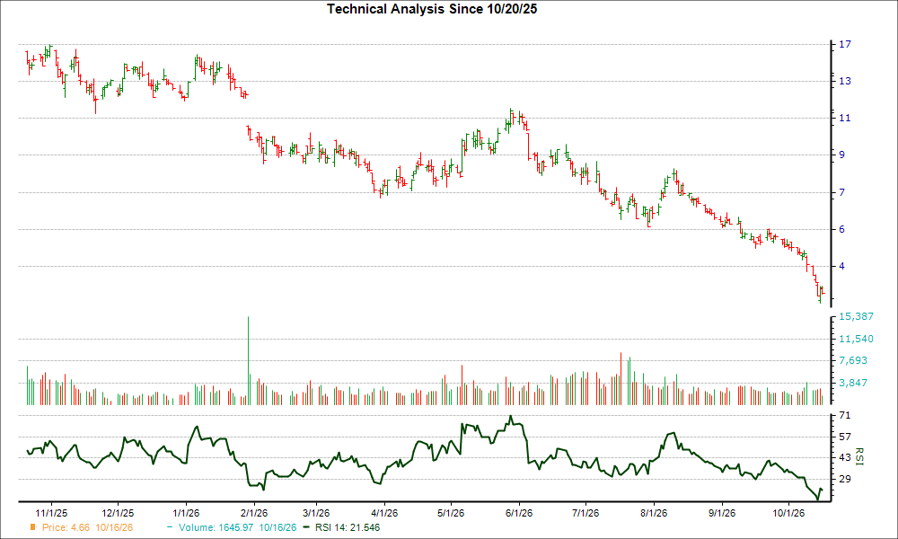Click the 6/1/26 date axis label
898x539 pixels.
(x=519, y=513)
